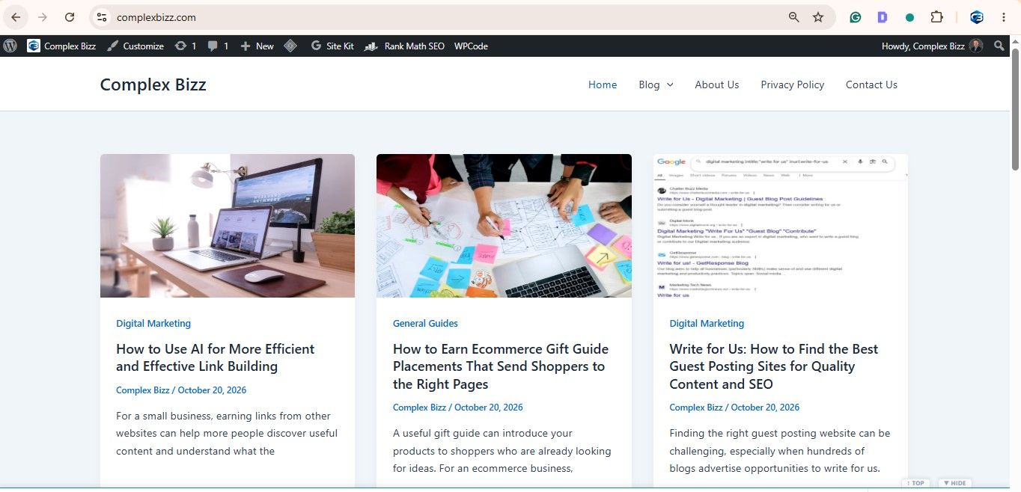Open the Google search results thumbnail
Screen dimensions: 1021x492
[x=781, y=226]
